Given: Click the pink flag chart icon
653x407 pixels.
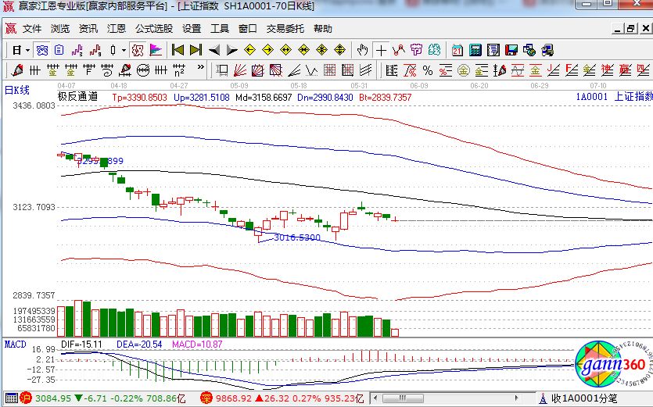Looking at the screenshot, I should point(156,50).
